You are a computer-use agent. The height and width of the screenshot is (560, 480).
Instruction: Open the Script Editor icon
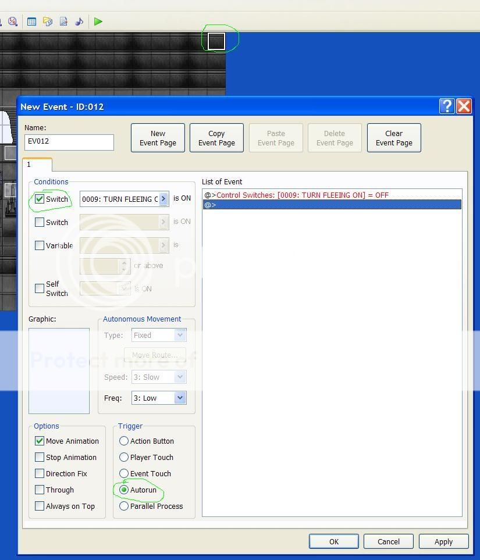pyautogui.click(x=63, y=22)
